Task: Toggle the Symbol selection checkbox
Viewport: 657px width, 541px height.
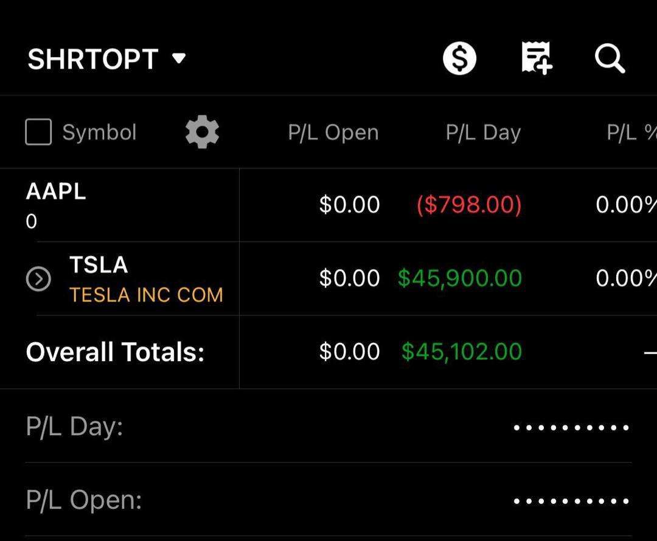Action: pos(38,131)
